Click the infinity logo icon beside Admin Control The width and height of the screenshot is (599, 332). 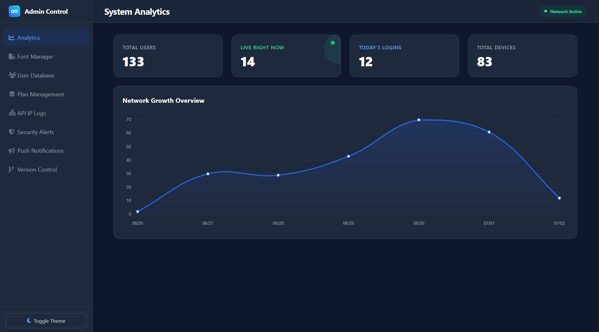14,11
